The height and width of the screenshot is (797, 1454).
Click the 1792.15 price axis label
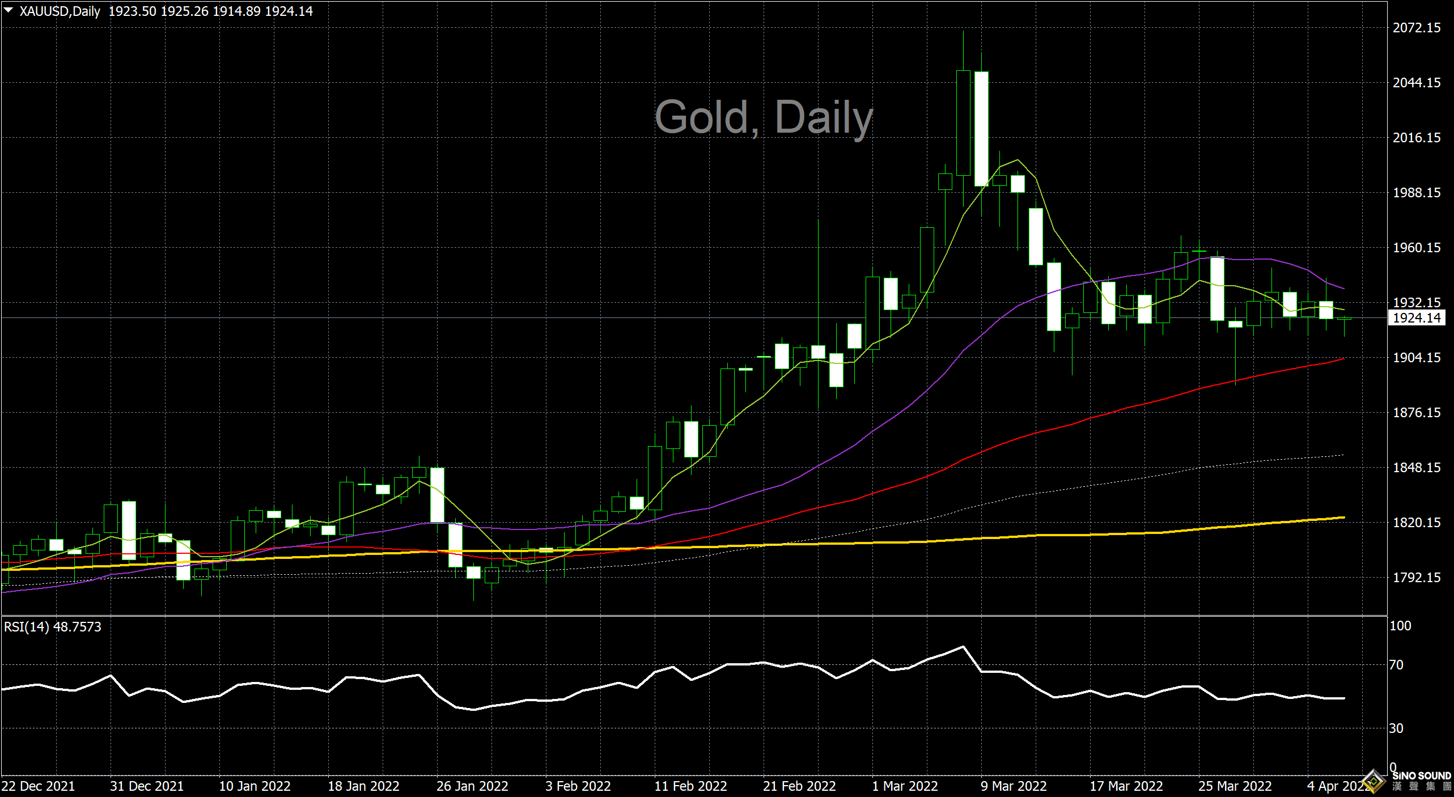pos(1417,578)
